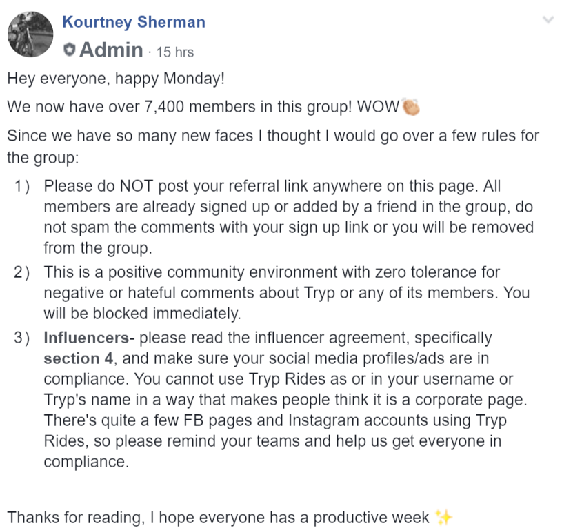Screen dimensions: 562x528
Task: Click the 'Hey everyone, happy Monday!' line
Action: (x=116, y=79)
